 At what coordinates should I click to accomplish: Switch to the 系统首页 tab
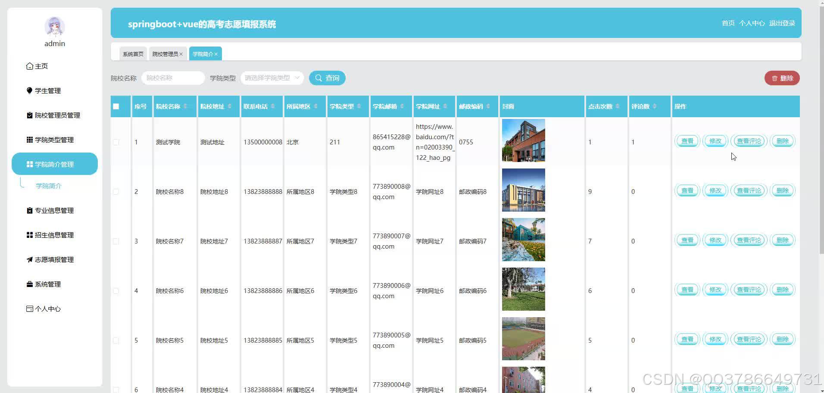pyautogui.click(x=133, y=54)
